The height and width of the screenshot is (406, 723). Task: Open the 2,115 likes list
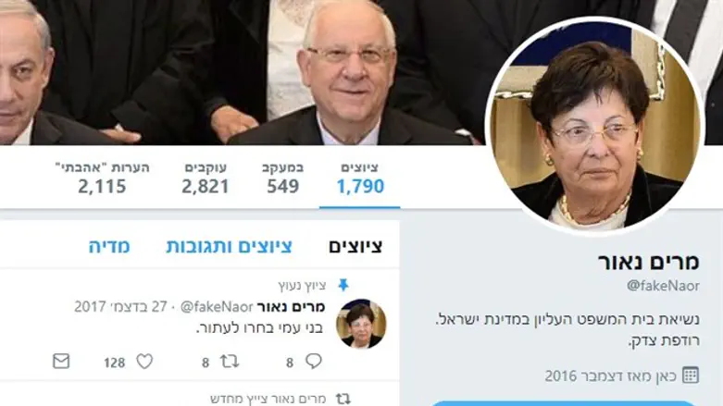point(102,178)
